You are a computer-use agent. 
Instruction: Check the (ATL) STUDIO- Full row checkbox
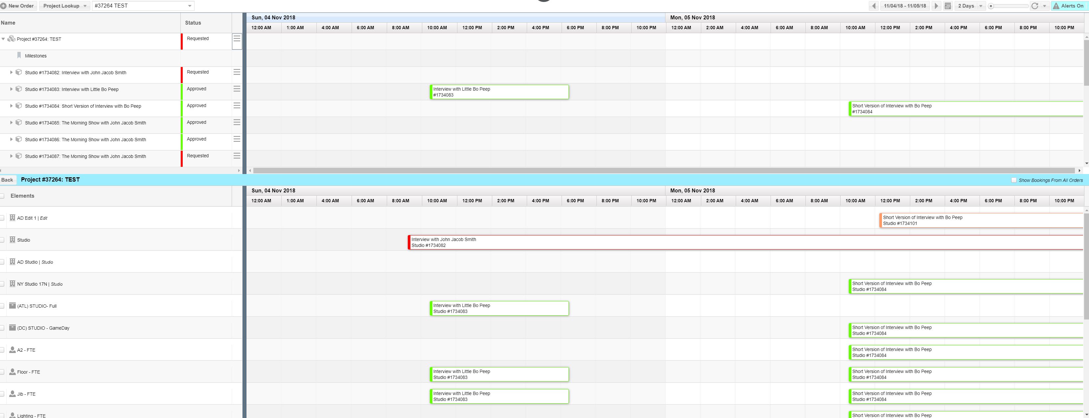2,306
